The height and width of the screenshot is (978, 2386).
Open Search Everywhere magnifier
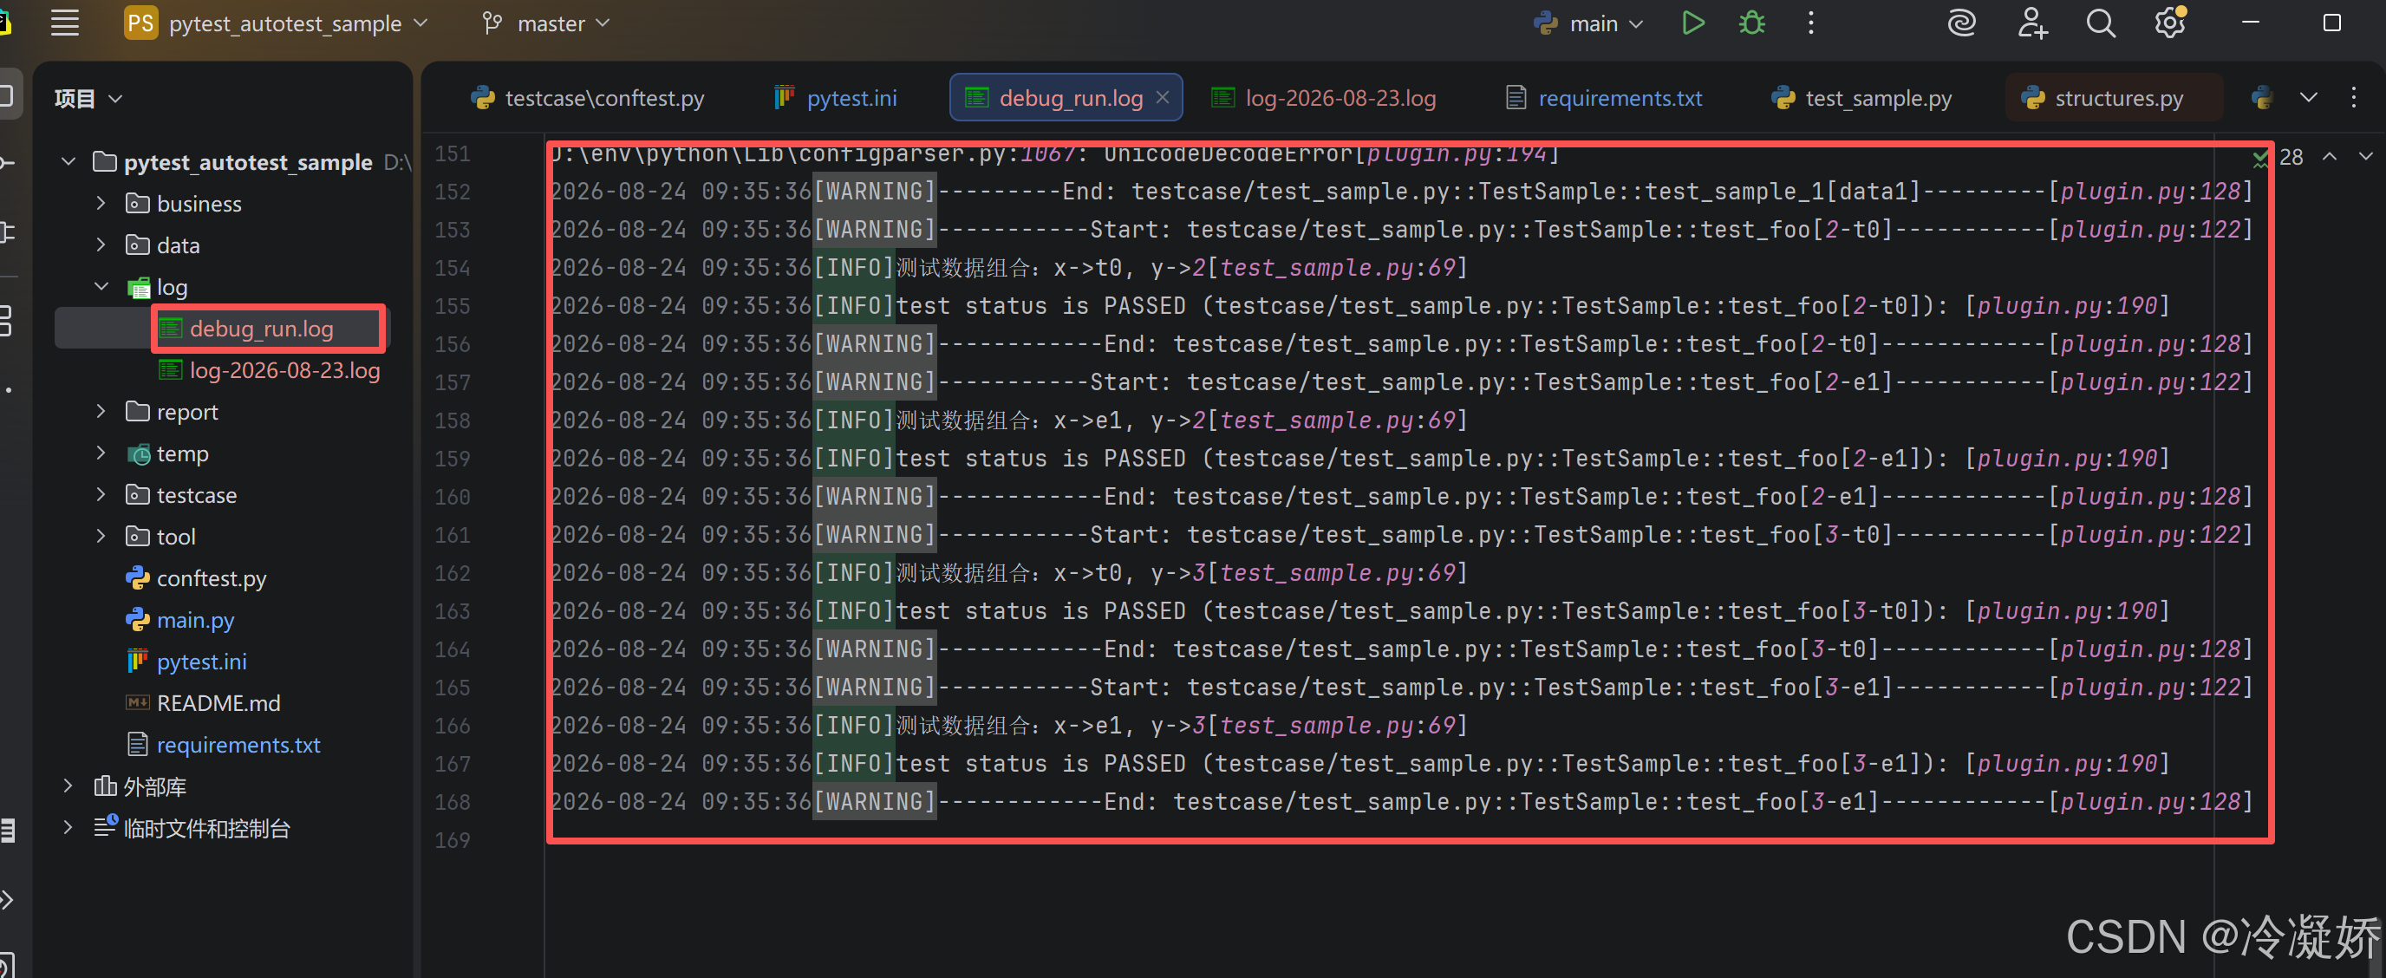pos(2101,23)
